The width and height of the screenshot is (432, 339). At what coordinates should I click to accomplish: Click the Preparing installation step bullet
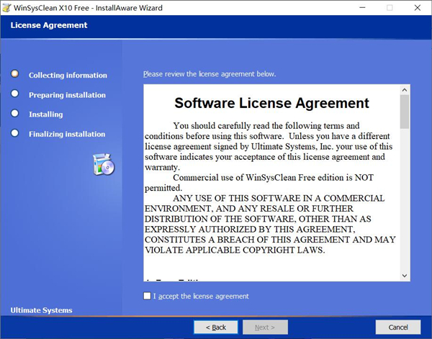pos(14,94)
